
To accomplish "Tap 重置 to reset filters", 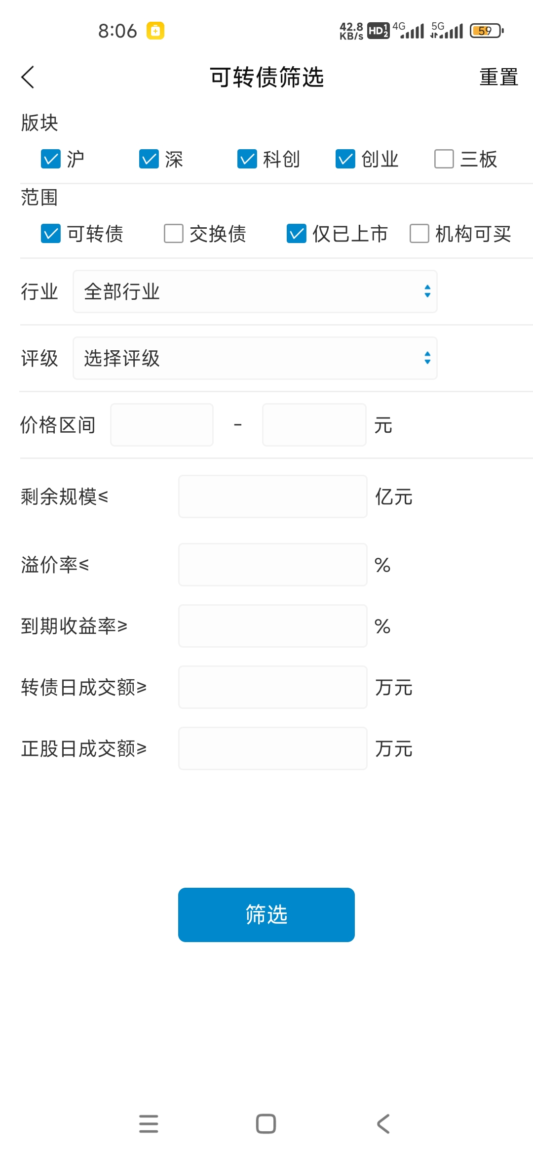I will 498,78.
